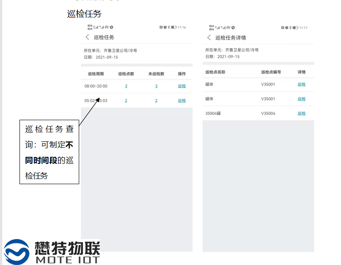Tap back arrow on 巡检任务 screen
The image size is (341, 265).
(x=87, y=37)
